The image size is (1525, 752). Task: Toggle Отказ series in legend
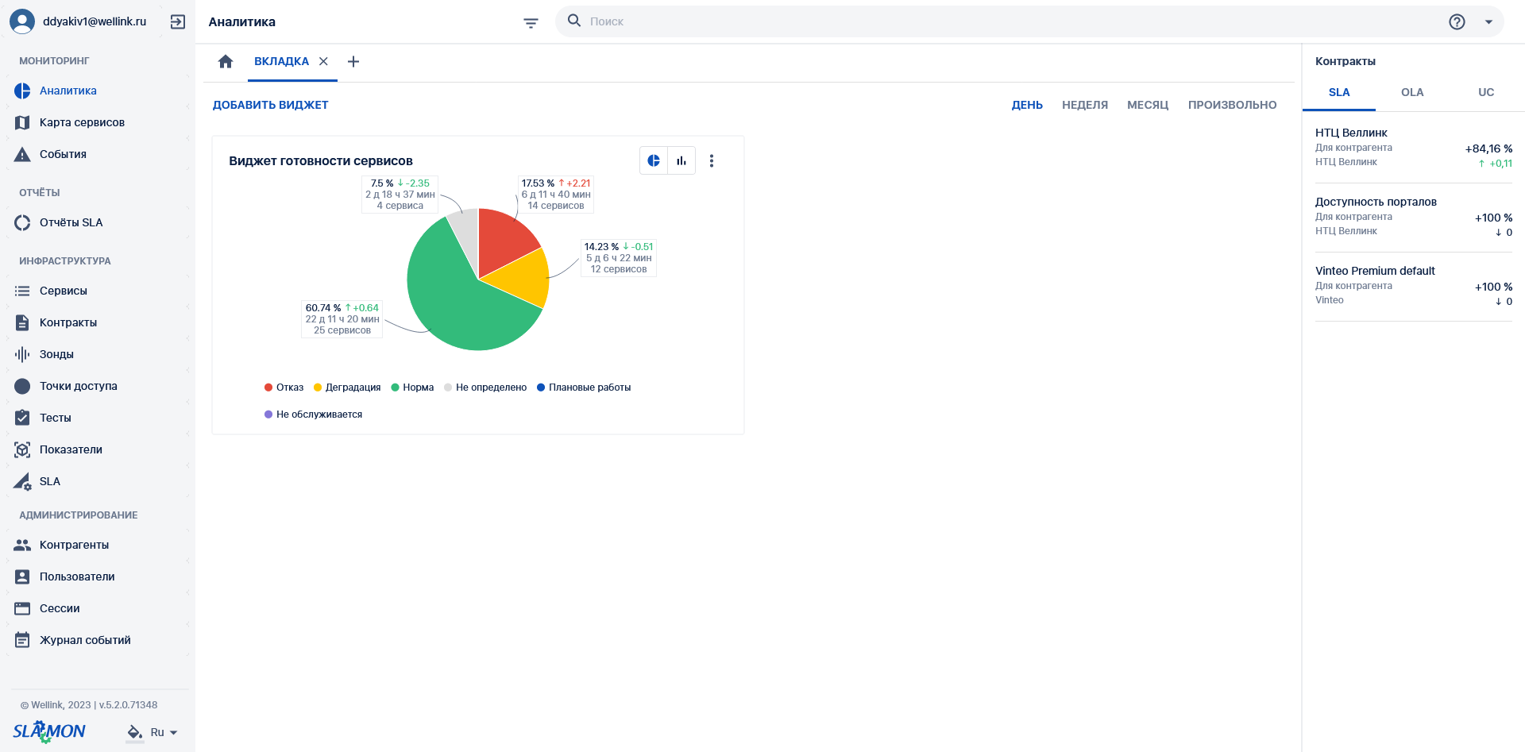click(284, 388)
